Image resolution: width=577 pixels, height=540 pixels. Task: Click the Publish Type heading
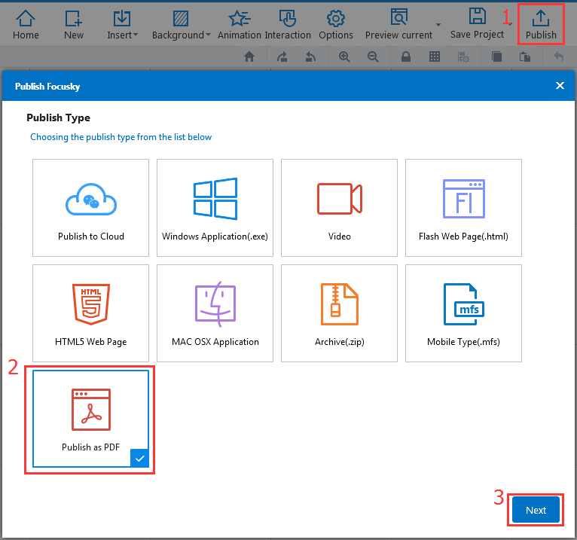(58, 117)
